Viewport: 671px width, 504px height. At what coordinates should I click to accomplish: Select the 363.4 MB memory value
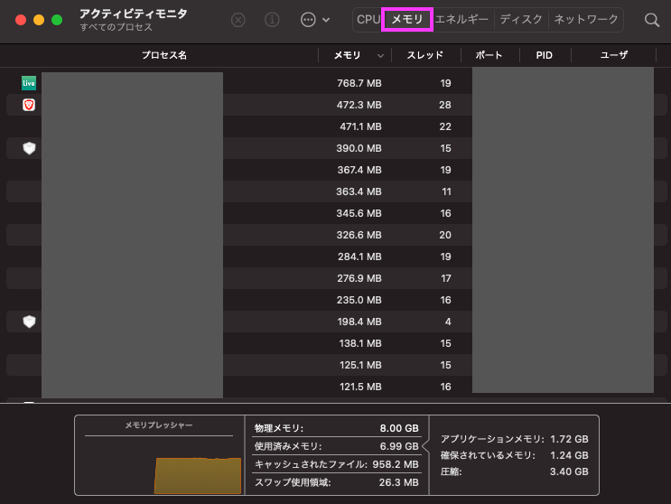359,191
